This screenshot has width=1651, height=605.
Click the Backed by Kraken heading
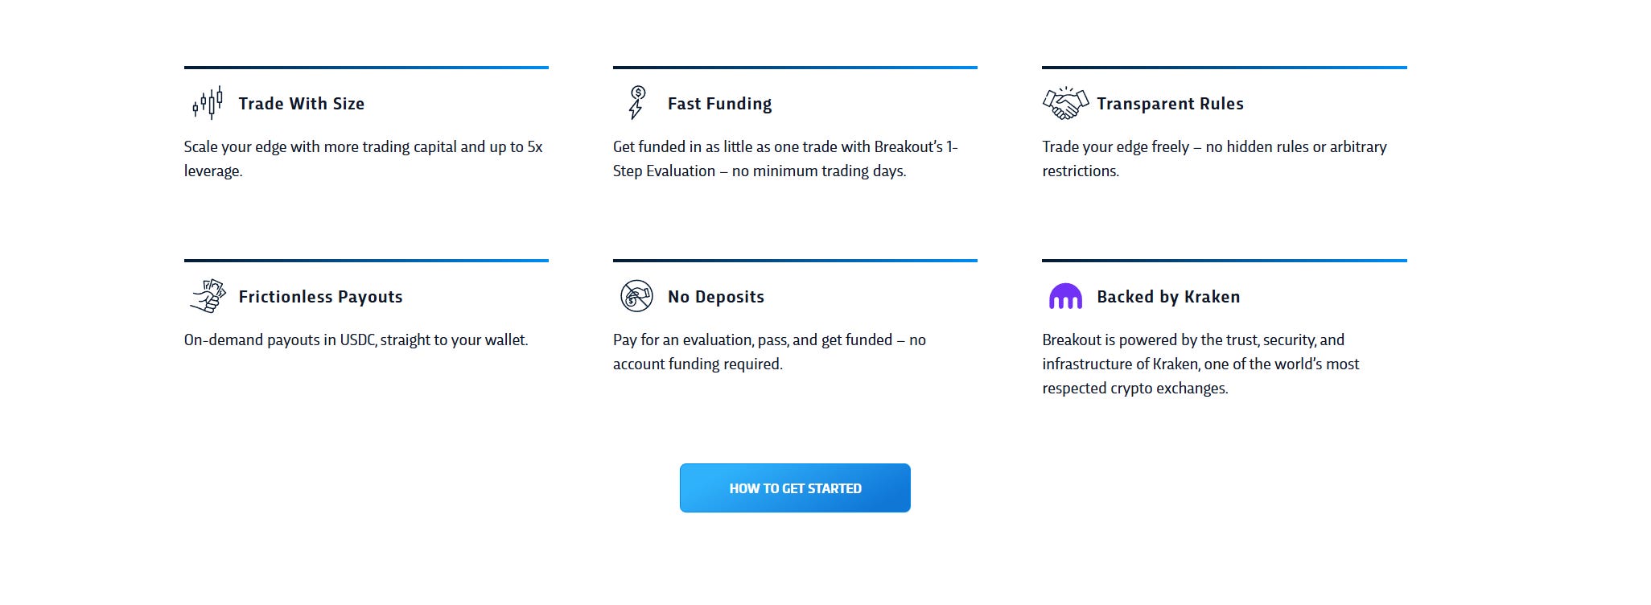[1169, 296]
